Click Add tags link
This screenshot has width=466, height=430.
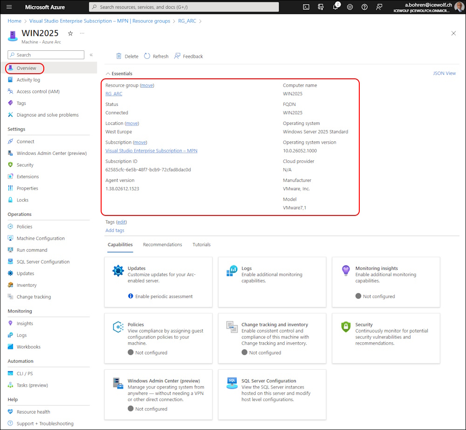[x=115, y=230]
